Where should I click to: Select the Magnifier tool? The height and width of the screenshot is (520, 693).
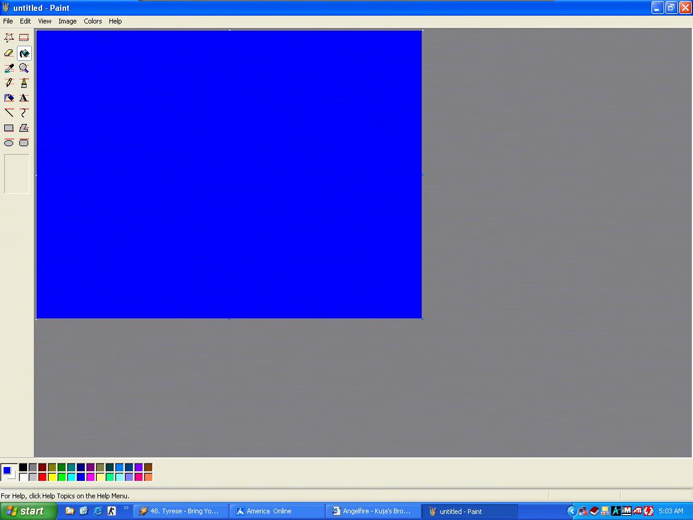pyautogui.click(x=24, y=68)
